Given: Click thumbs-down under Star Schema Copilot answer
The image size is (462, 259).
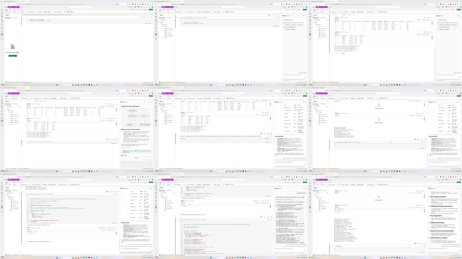Looking at the screenshot, I should (131, 148).
